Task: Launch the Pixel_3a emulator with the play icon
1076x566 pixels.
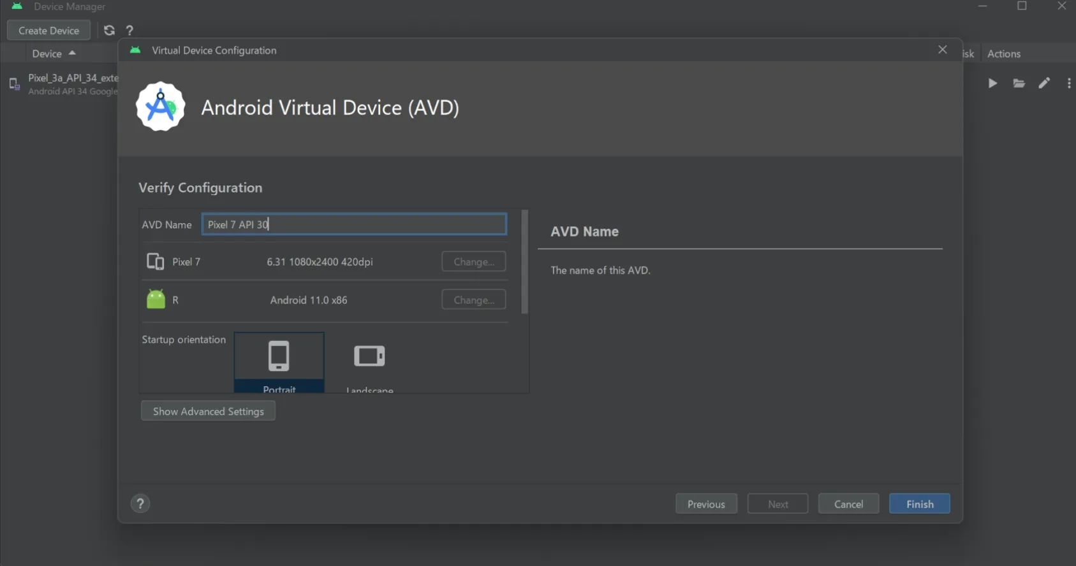Action: click(992, 83)
